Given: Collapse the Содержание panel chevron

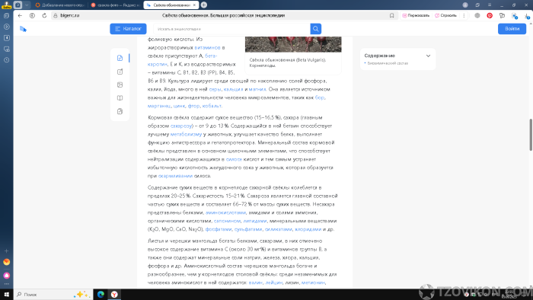Looking at the screenshot, I should tap(428, 56).
